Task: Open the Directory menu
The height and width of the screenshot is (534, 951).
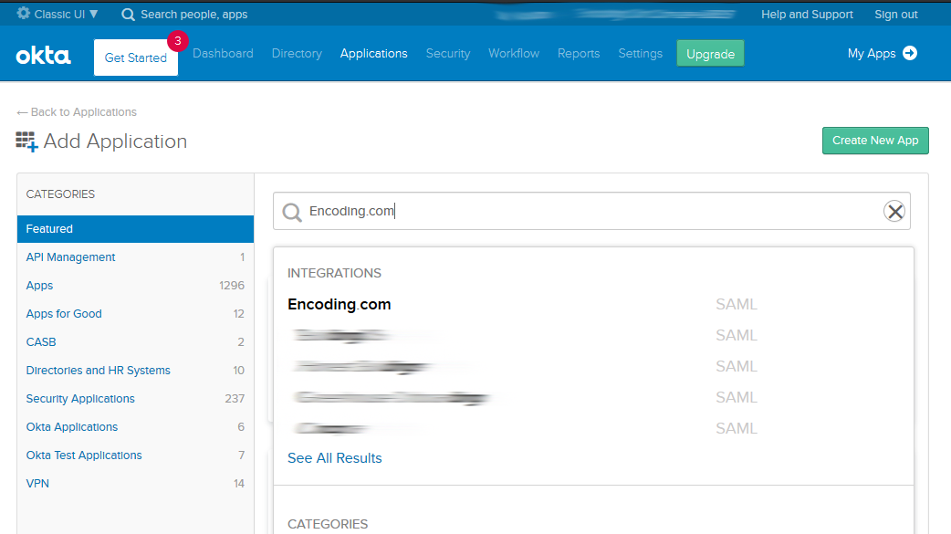Action: (x=297, y=53)
